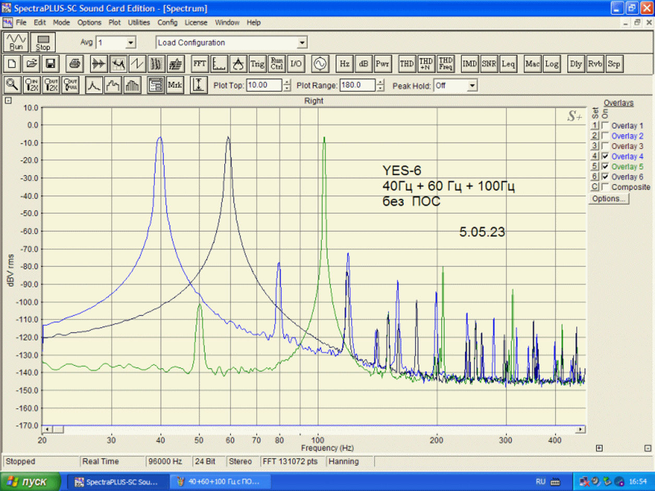The width and height of the screenshot is (655, 491).
Task: Click the THD measurement icon
Action: [406, 64]
